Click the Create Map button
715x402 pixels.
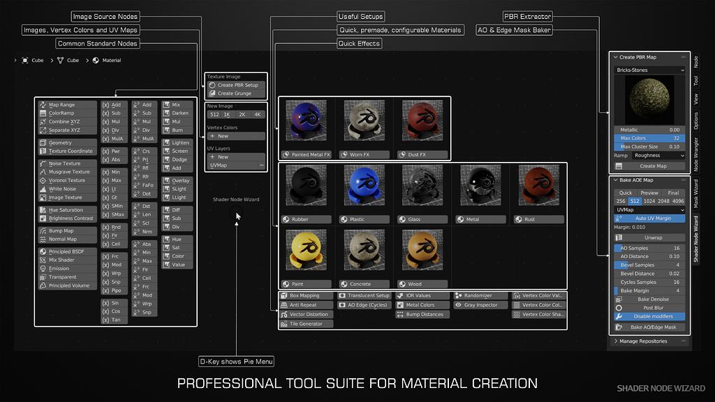649,166
